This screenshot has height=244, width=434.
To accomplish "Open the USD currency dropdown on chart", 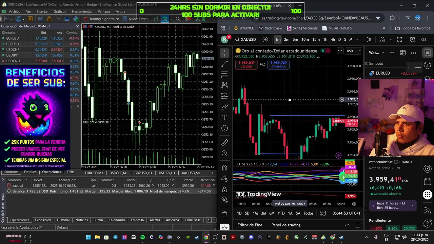I will pyautogui.click(x=354, y=51).
